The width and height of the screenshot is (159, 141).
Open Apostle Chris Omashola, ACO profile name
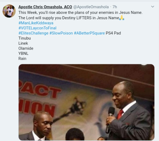coord(45,7)
